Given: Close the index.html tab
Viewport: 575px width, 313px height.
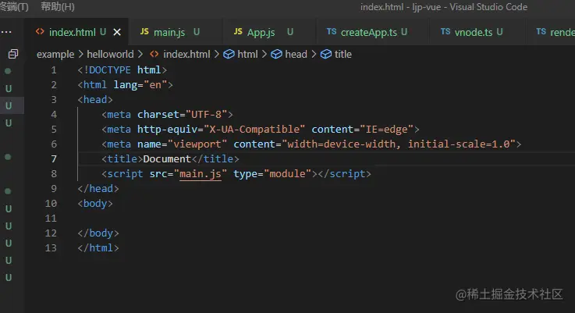Looking at the screenshot, I should (117, 32).
